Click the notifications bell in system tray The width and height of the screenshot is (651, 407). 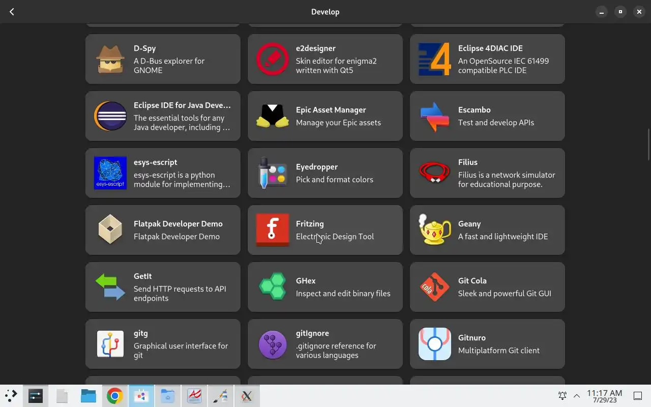(x=563, y=395)
